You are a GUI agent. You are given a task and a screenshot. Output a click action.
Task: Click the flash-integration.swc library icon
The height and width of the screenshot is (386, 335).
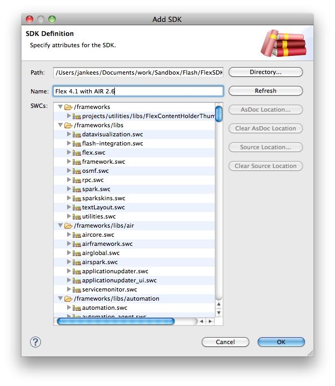[77, 143]
